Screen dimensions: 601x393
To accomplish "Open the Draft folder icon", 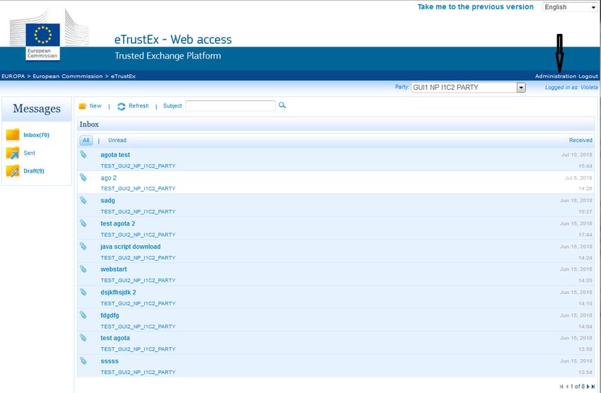I will (x=13, y=171).
